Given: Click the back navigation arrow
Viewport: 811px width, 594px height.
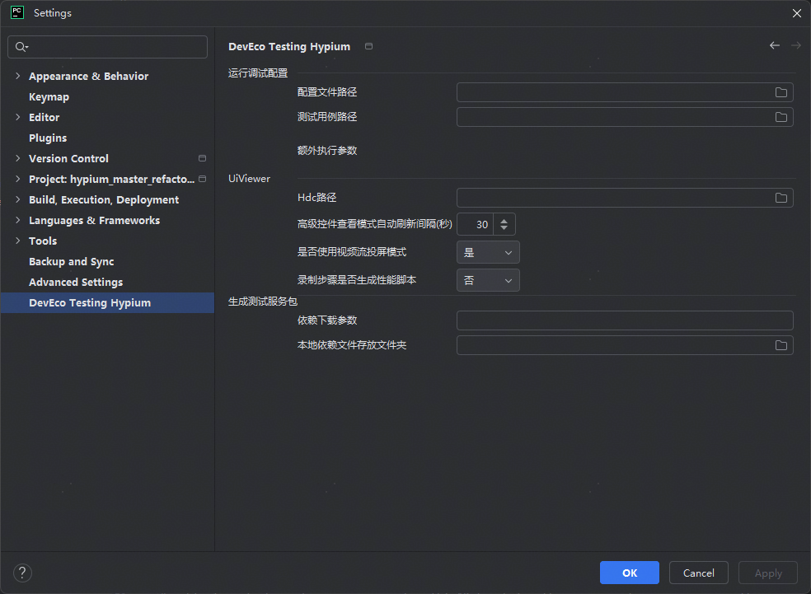Looking at the screenshot, I should coord(774,46).
